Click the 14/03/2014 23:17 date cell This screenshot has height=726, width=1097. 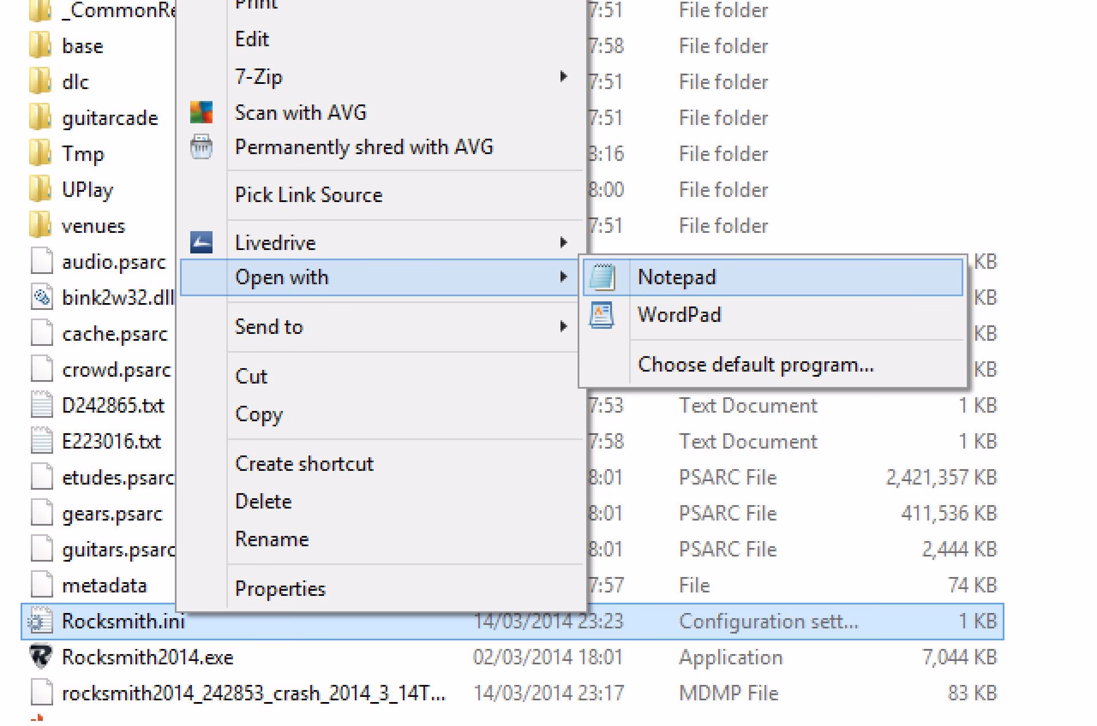coord(548,693)
